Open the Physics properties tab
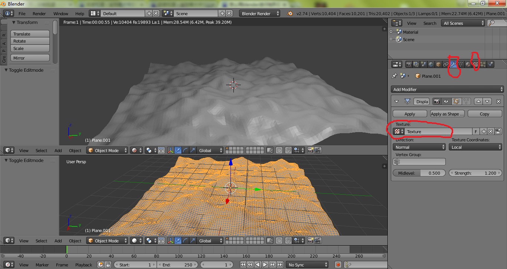Image resolution: width=507 pixels, height=269 pixels. (491, 64)
